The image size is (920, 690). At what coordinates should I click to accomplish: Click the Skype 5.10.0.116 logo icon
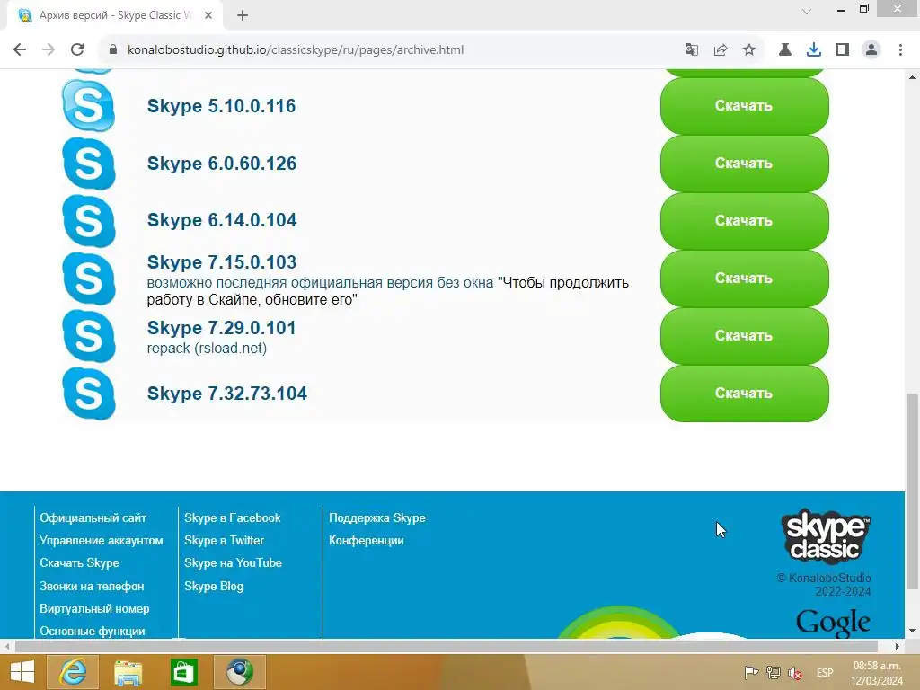pos(89,106)
